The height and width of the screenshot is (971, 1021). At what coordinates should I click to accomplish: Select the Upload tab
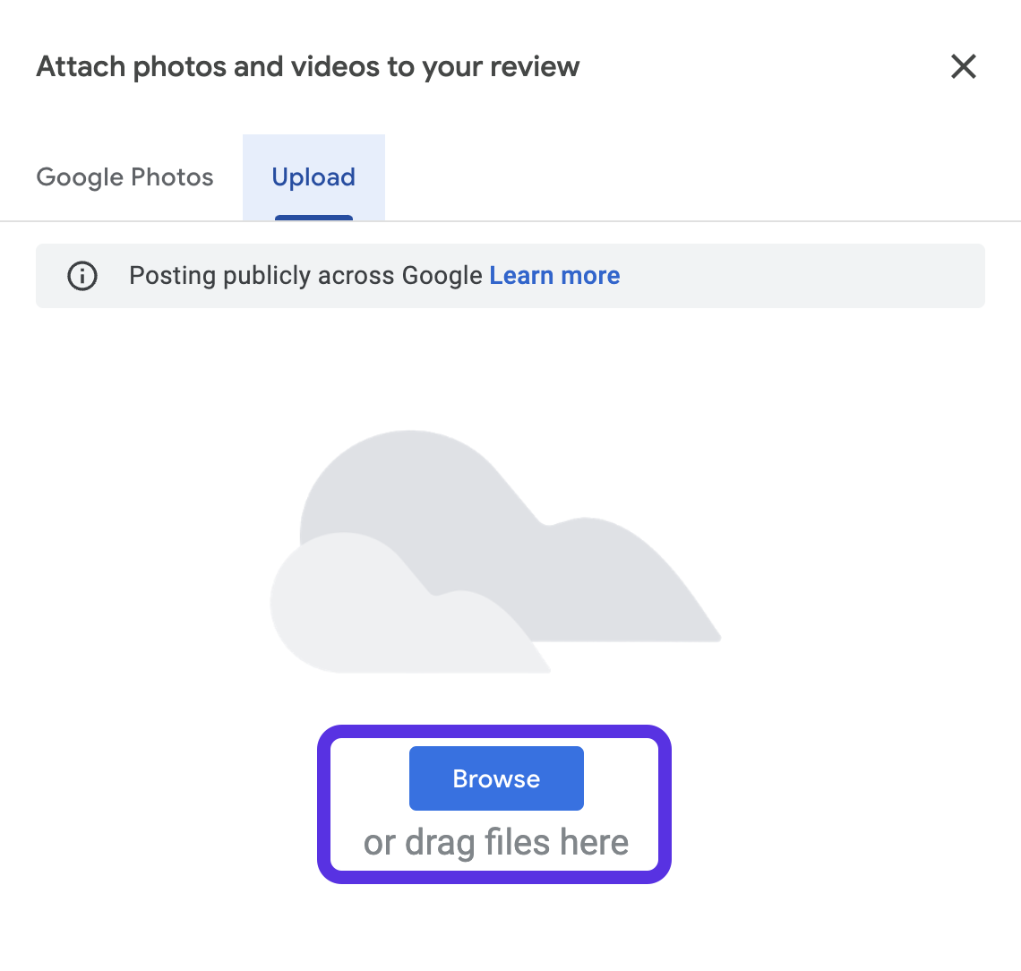[x=313, y=177]
